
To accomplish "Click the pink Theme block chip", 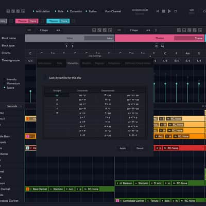I will (27, 21).
